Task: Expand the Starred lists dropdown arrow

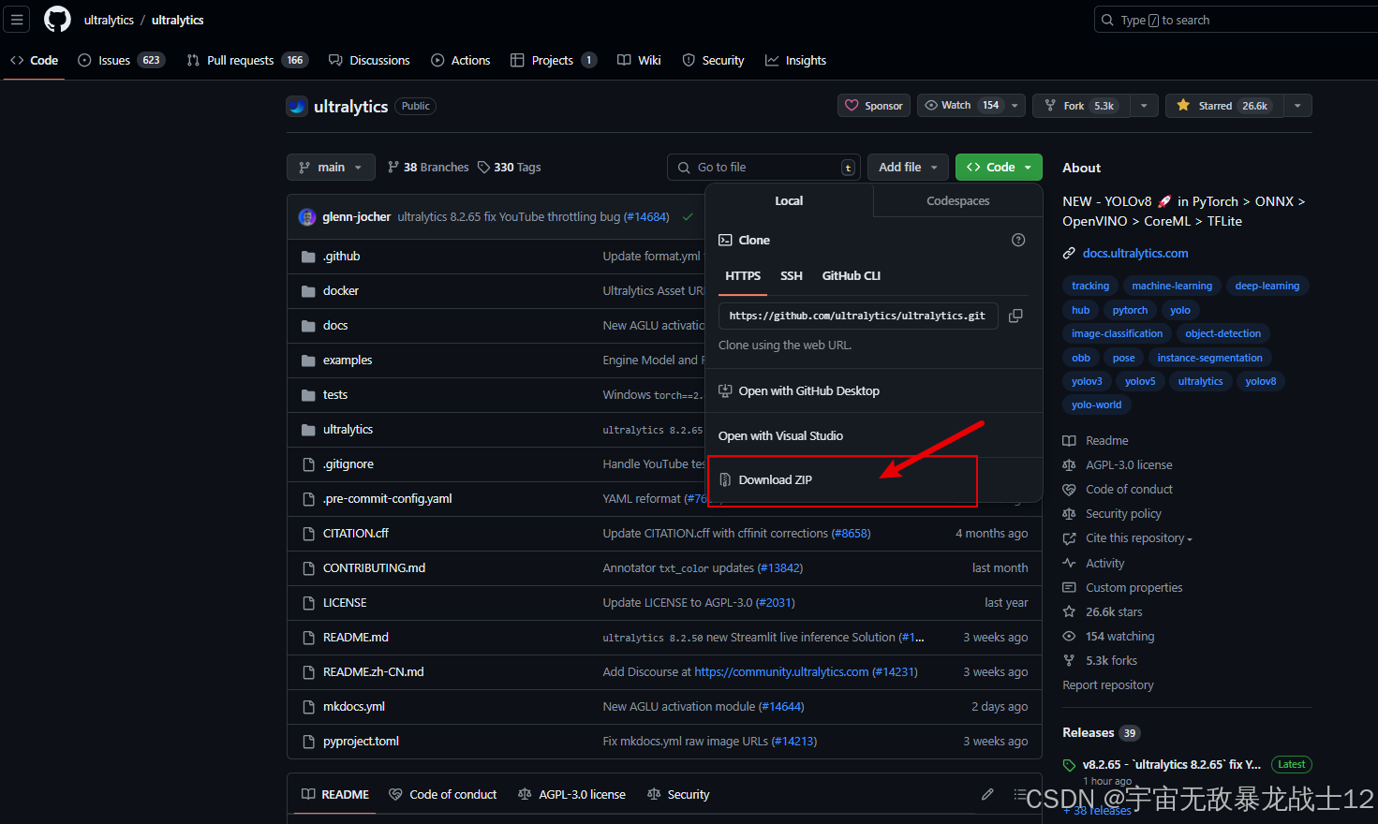Action: (x=1297, y=106)
